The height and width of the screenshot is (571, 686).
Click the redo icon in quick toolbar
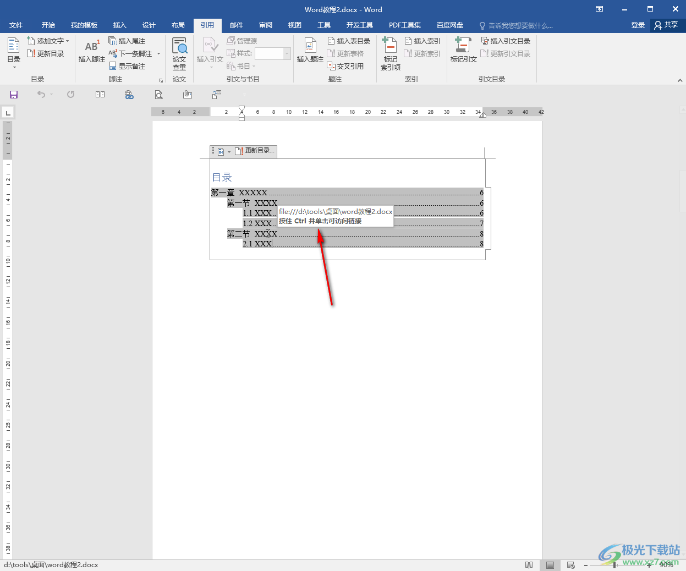pos(70,95)
